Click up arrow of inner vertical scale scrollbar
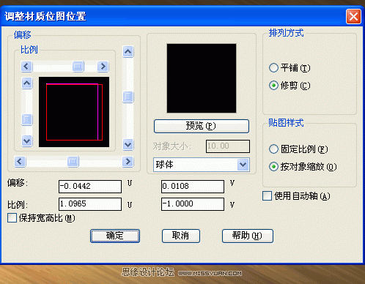The width and height of the screenshot is (365, 284). (x=27, y=83)
